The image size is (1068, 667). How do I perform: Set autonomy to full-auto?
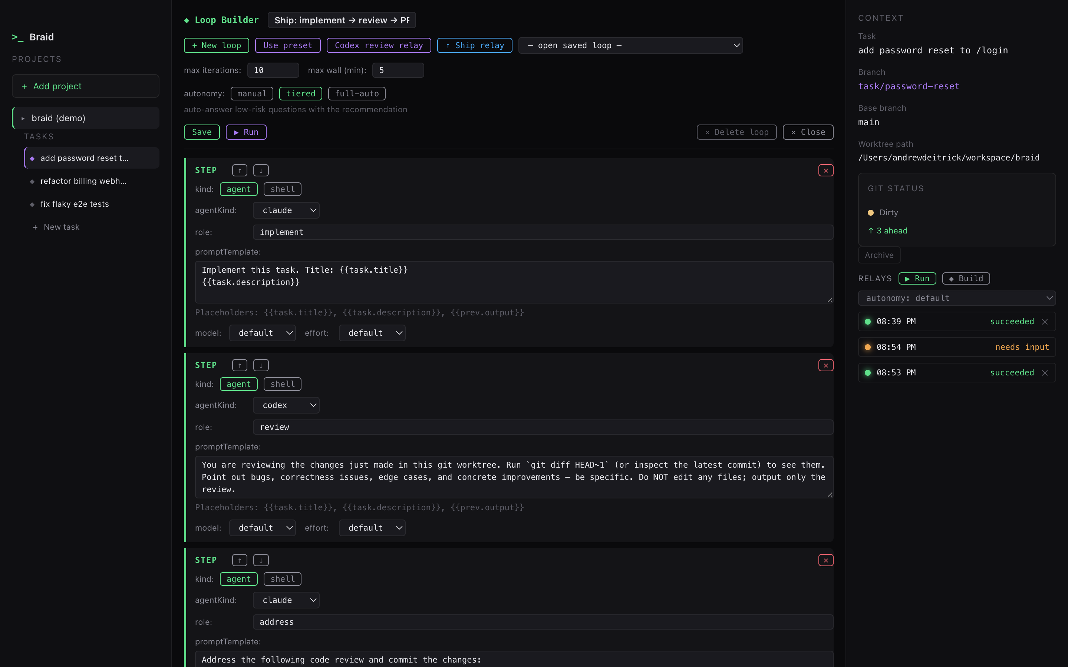coord(357,93)
